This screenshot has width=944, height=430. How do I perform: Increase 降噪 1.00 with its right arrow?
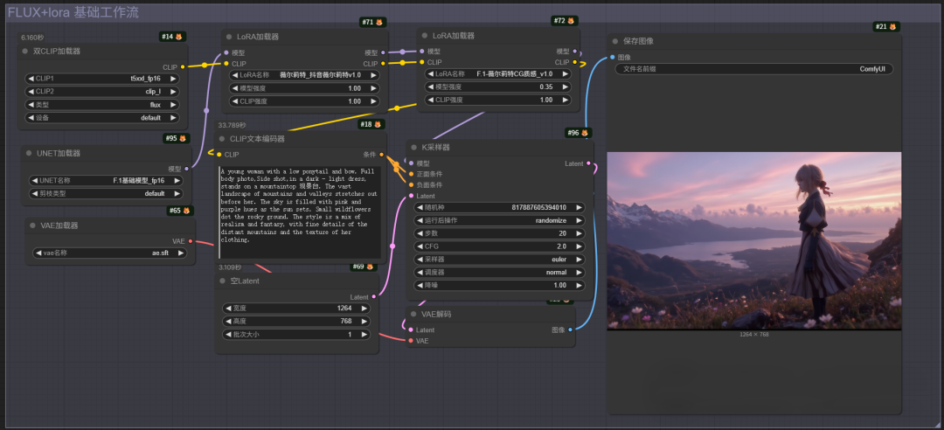[578, 286]
